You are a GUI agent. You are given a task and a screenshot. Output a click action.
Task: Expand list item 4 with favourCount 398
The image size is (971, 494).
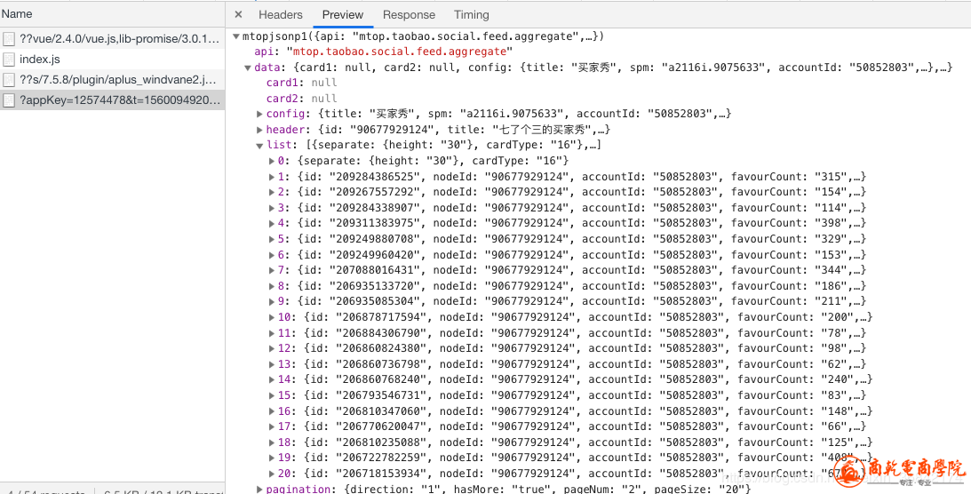272,223
